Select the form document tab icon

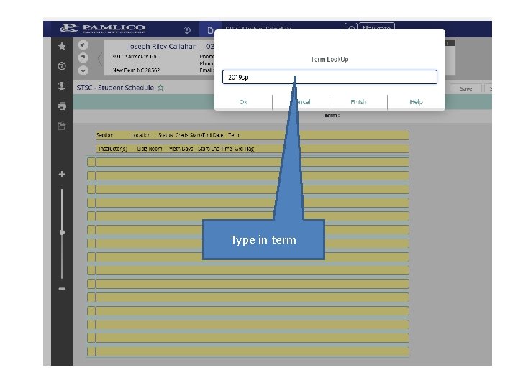210,30
